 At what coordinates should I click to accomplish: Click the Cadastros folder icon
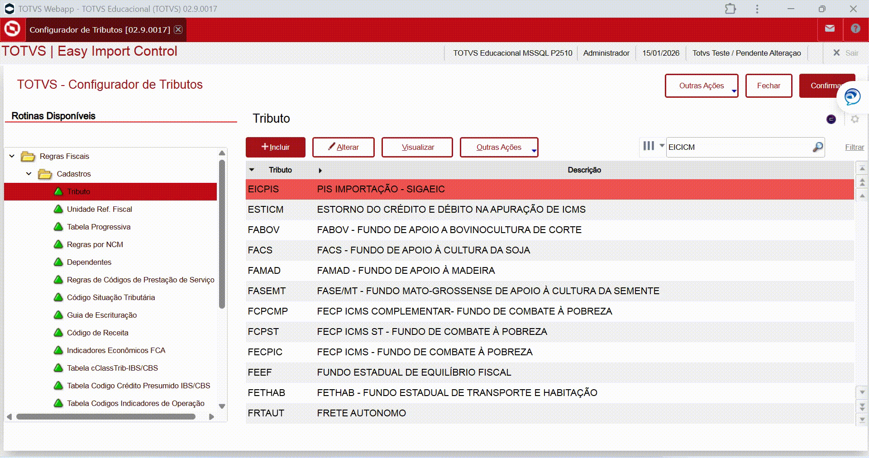pyautogui.click(x=45, y=174)
